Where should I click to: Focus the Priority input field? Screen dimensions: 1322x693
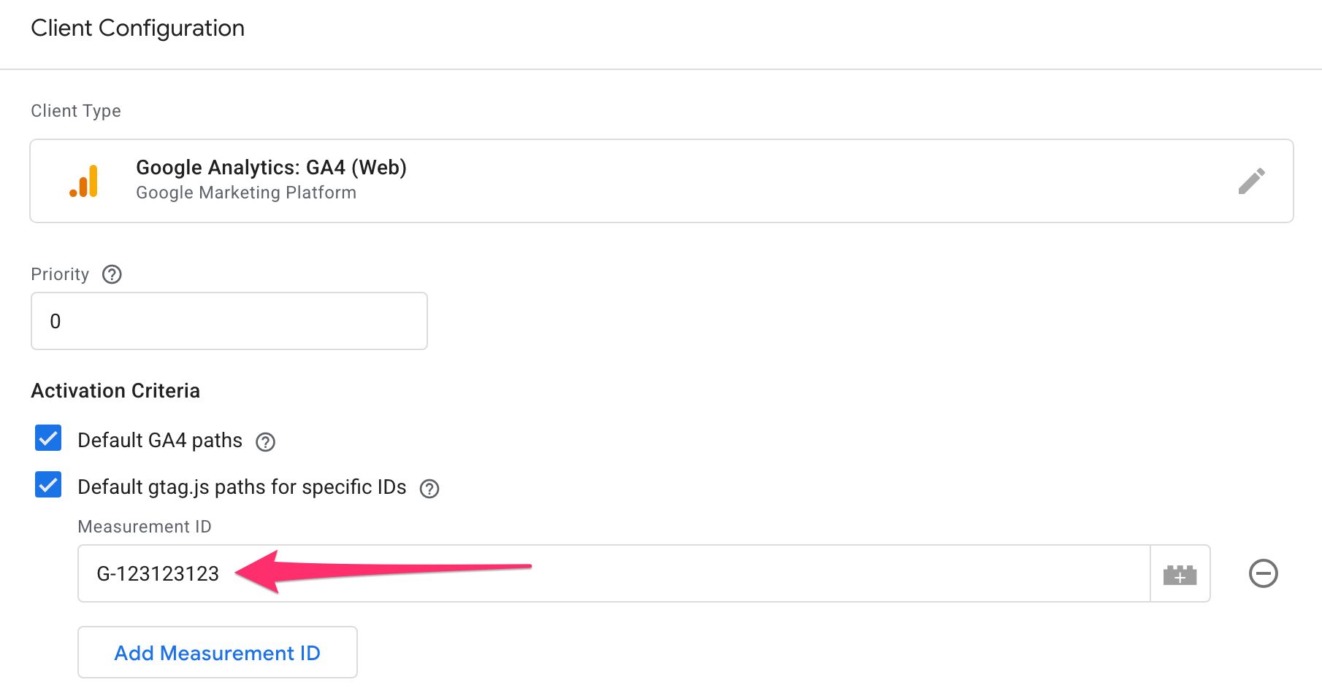[229, 321]
